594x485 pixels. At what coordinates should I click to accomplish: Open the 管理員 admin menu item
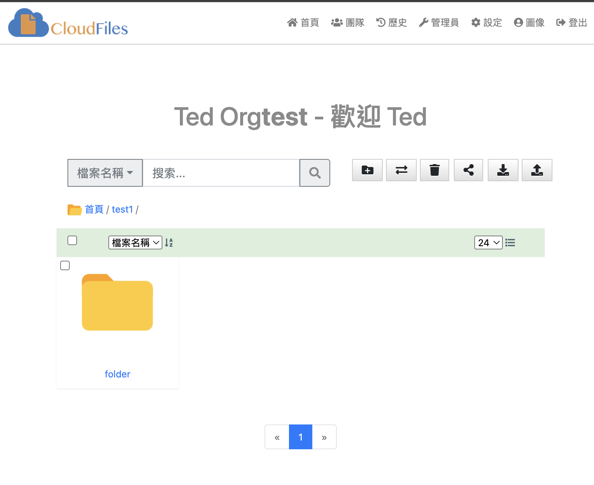pos(439,23)
